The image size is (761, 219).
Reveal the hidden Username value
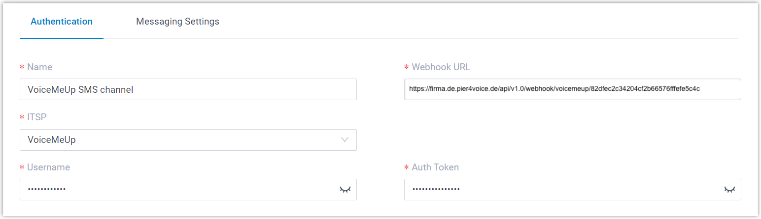[x=346, y=190]
